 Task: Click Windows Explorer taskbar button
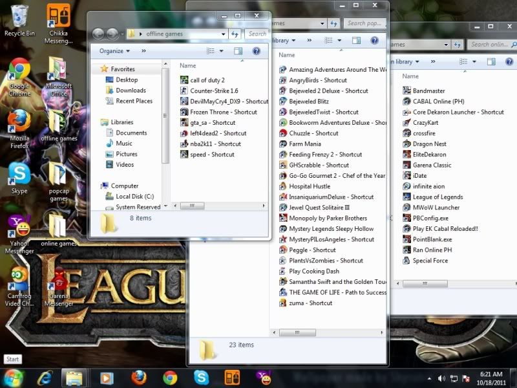[74, 378]
